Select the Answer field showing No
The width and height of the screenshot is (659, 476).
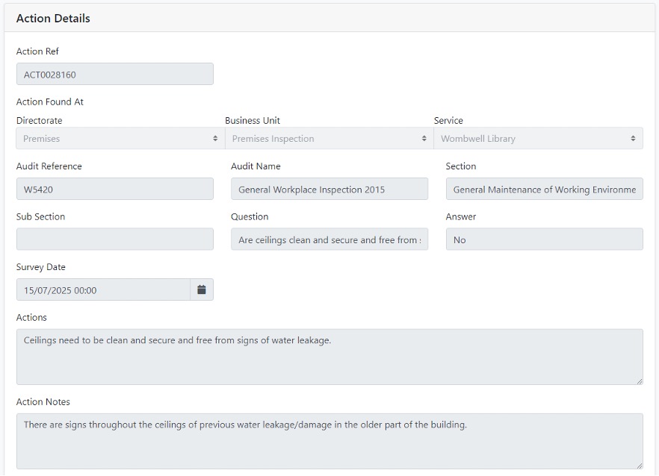point(544,239)
